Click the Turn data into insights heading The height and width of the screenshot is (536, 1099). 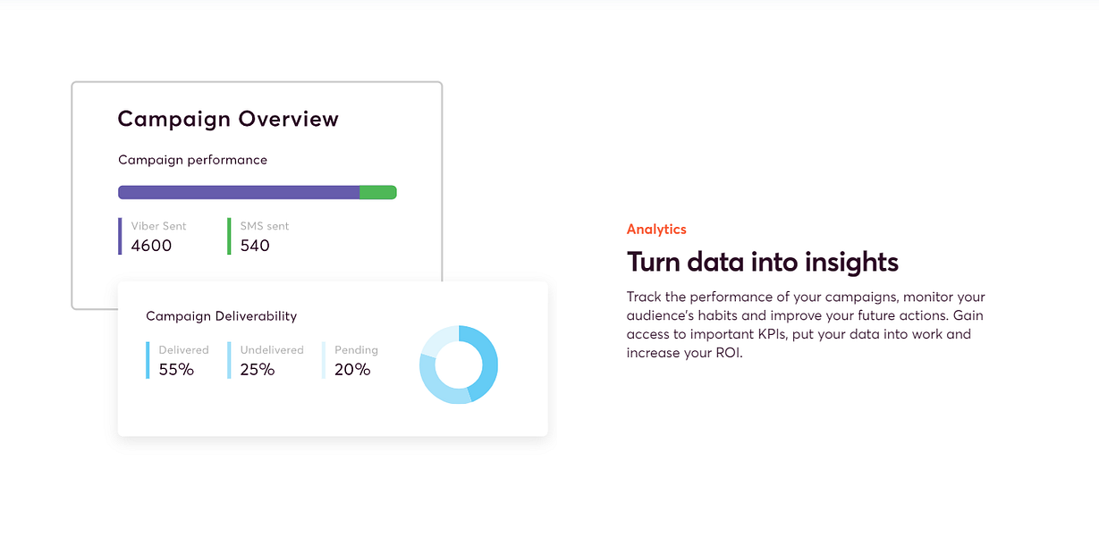pyautogui.click(x=762, y=262)
